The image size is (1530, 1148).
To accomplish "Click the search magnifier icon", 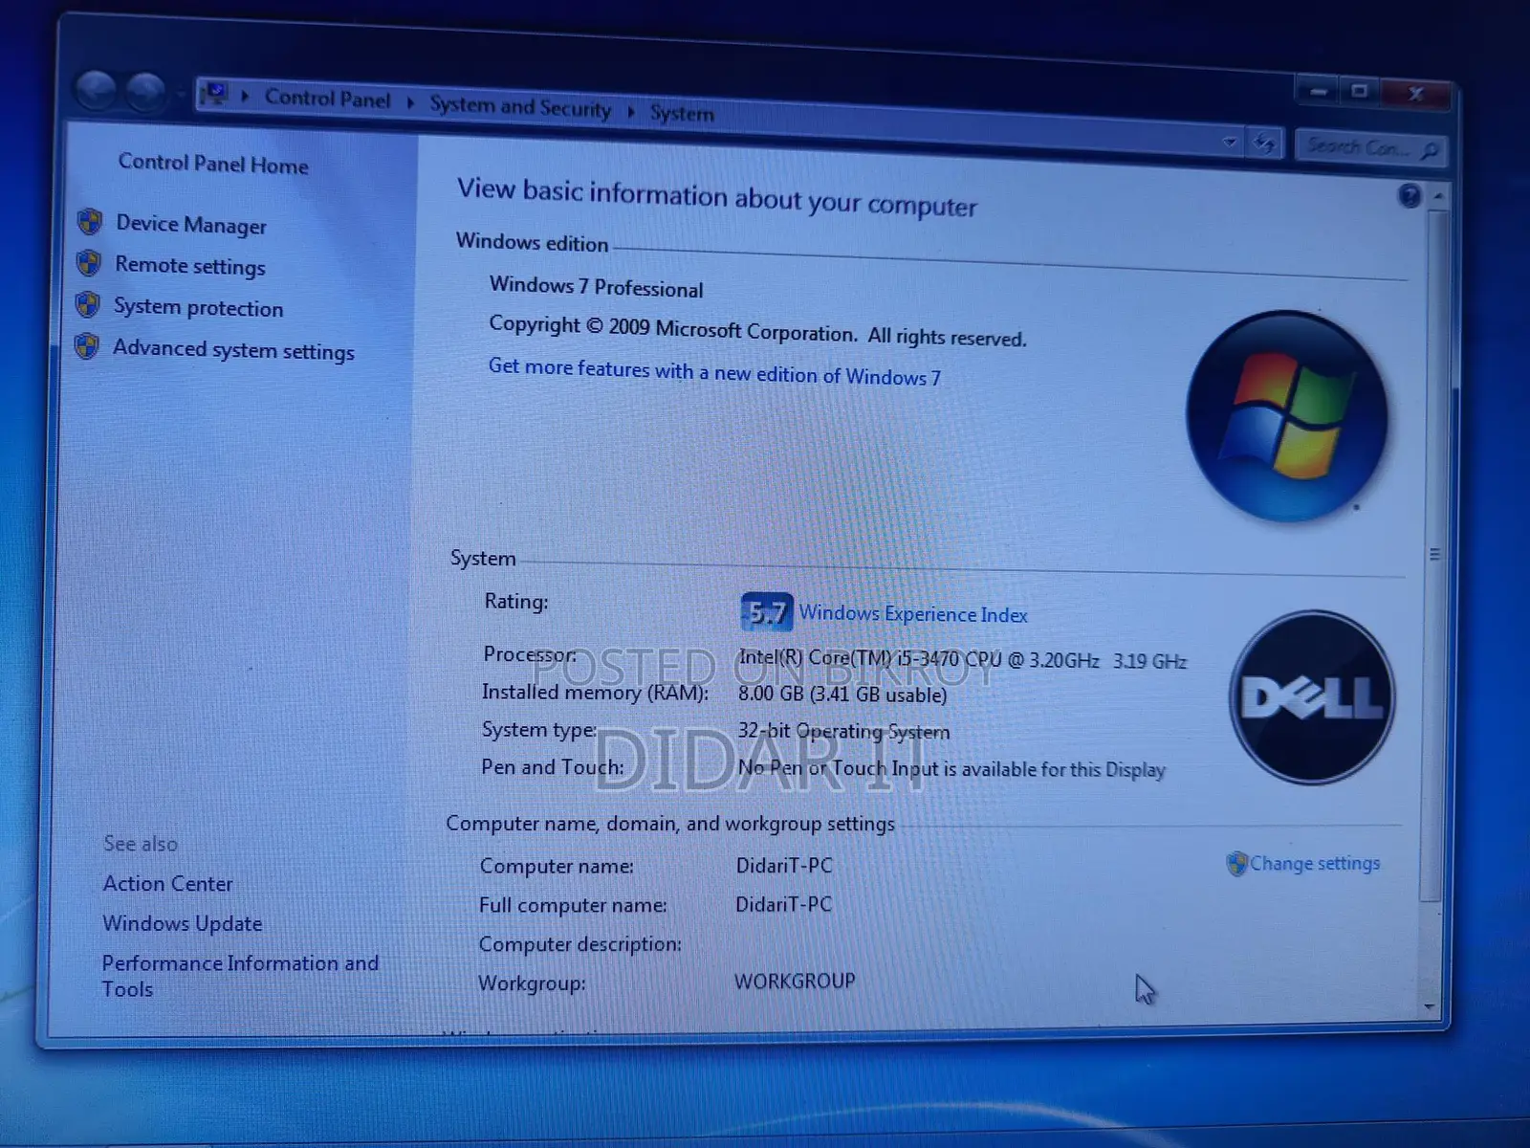I will (x=1430, y=150).
